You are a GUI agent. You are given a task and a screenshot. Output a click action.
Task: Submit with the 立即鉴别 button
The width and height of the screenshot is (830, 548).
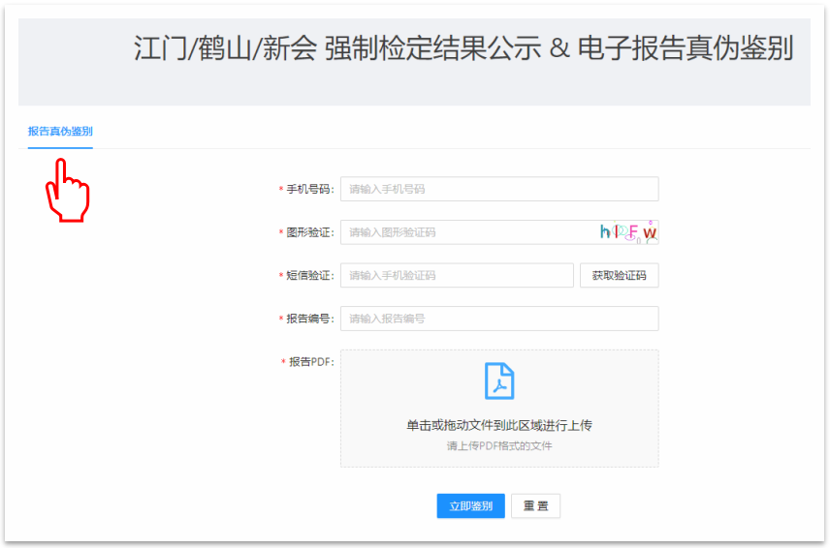(x=470, y=506)
